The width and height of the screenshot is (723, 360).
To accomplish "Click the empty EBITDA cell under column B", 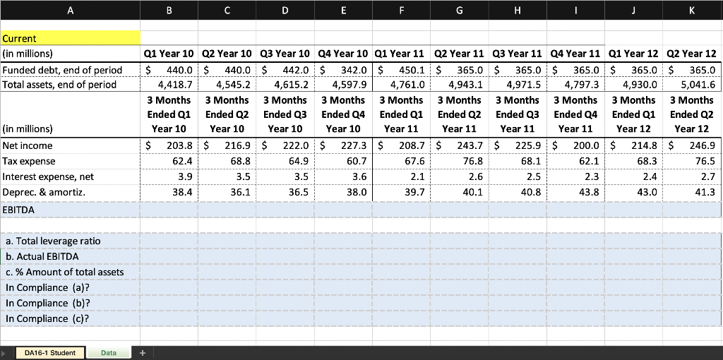I will click(x=169, y=210).
